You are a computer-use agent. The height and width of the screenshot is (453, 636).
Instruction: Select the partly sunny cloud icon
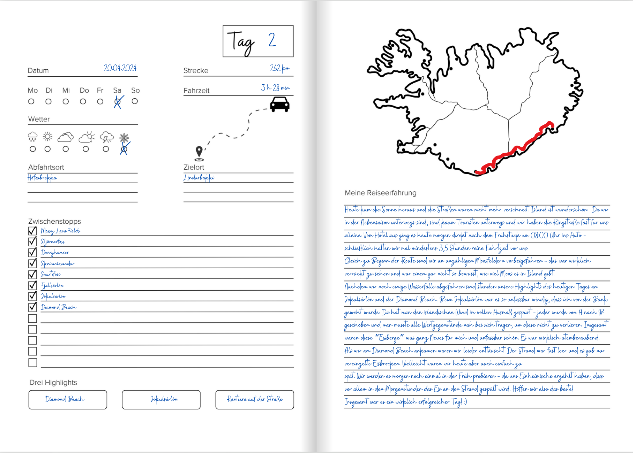[87, 137]
